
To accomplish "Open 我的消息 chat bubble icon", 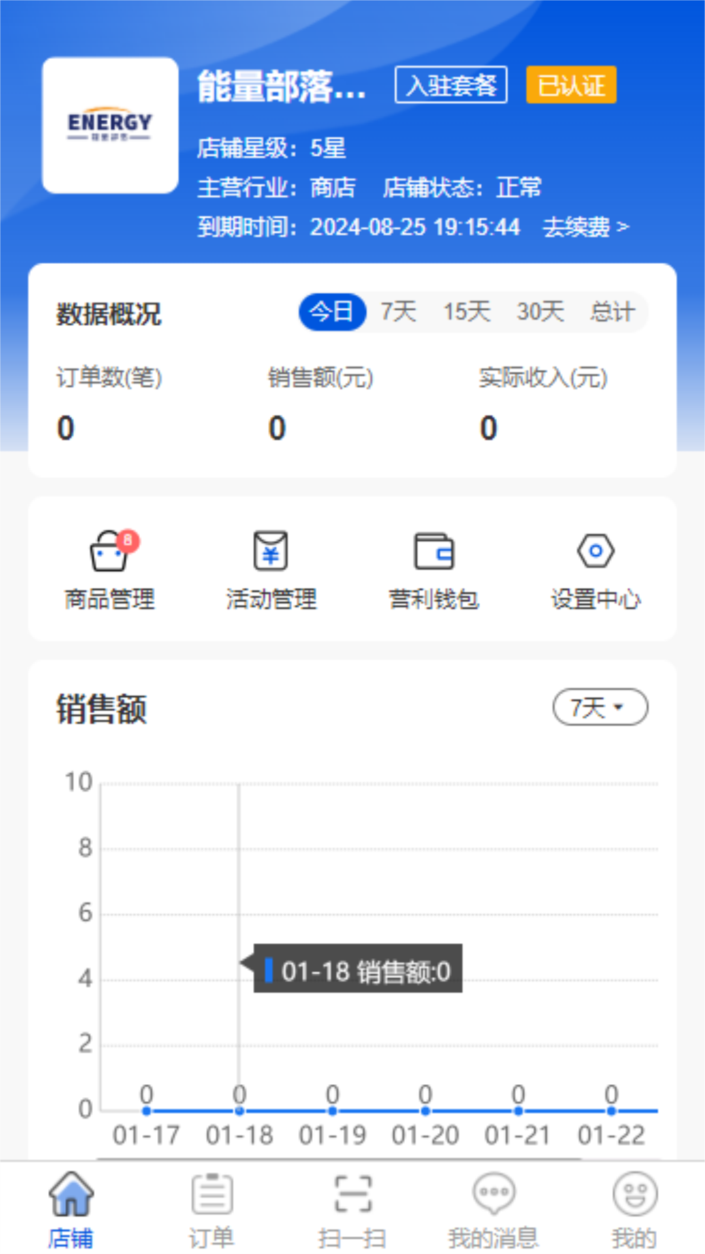I will tap(493, 1194).
